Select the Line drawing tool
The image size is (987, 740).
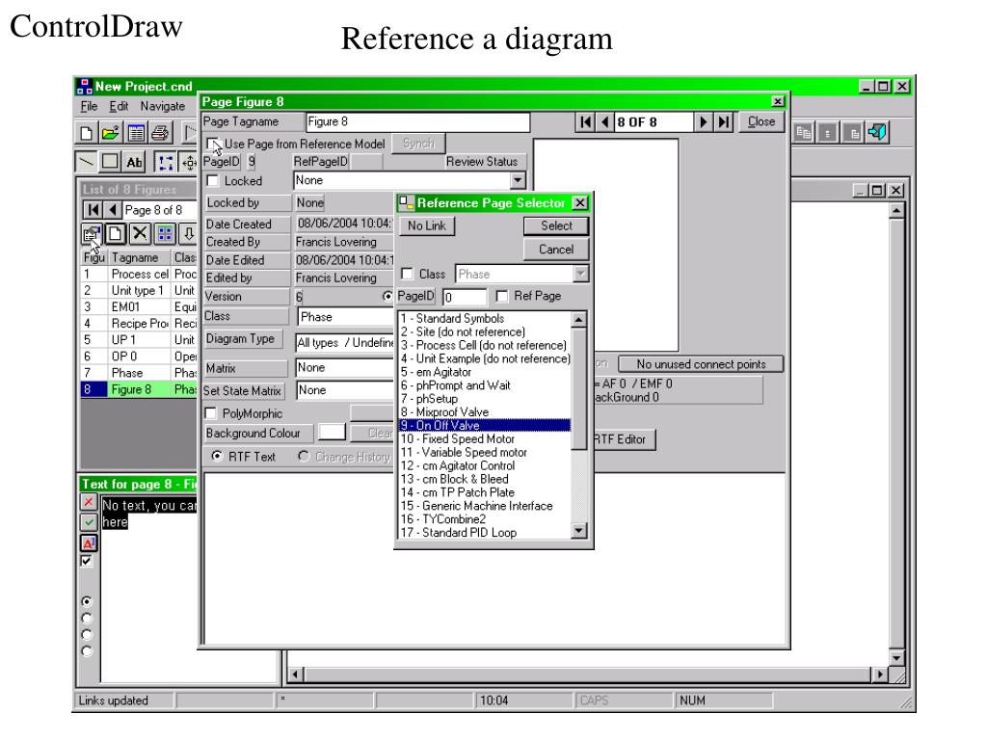[x=86, y=162]
